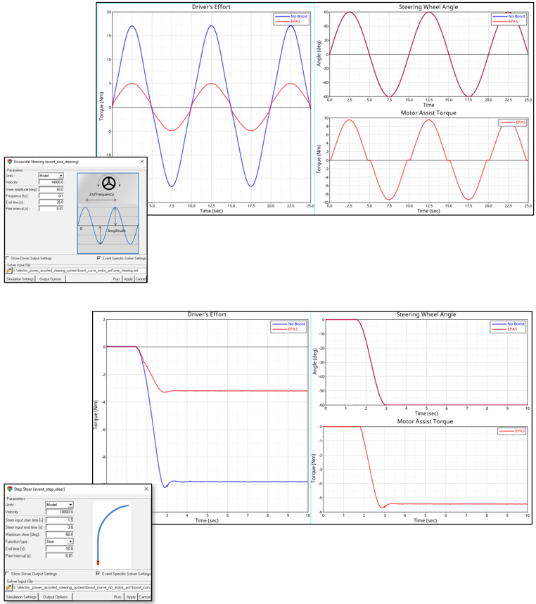Apply Sinusoidal Steering parameters
The width and height of the screenshot is (536, 604).
(x=128, y=279)
